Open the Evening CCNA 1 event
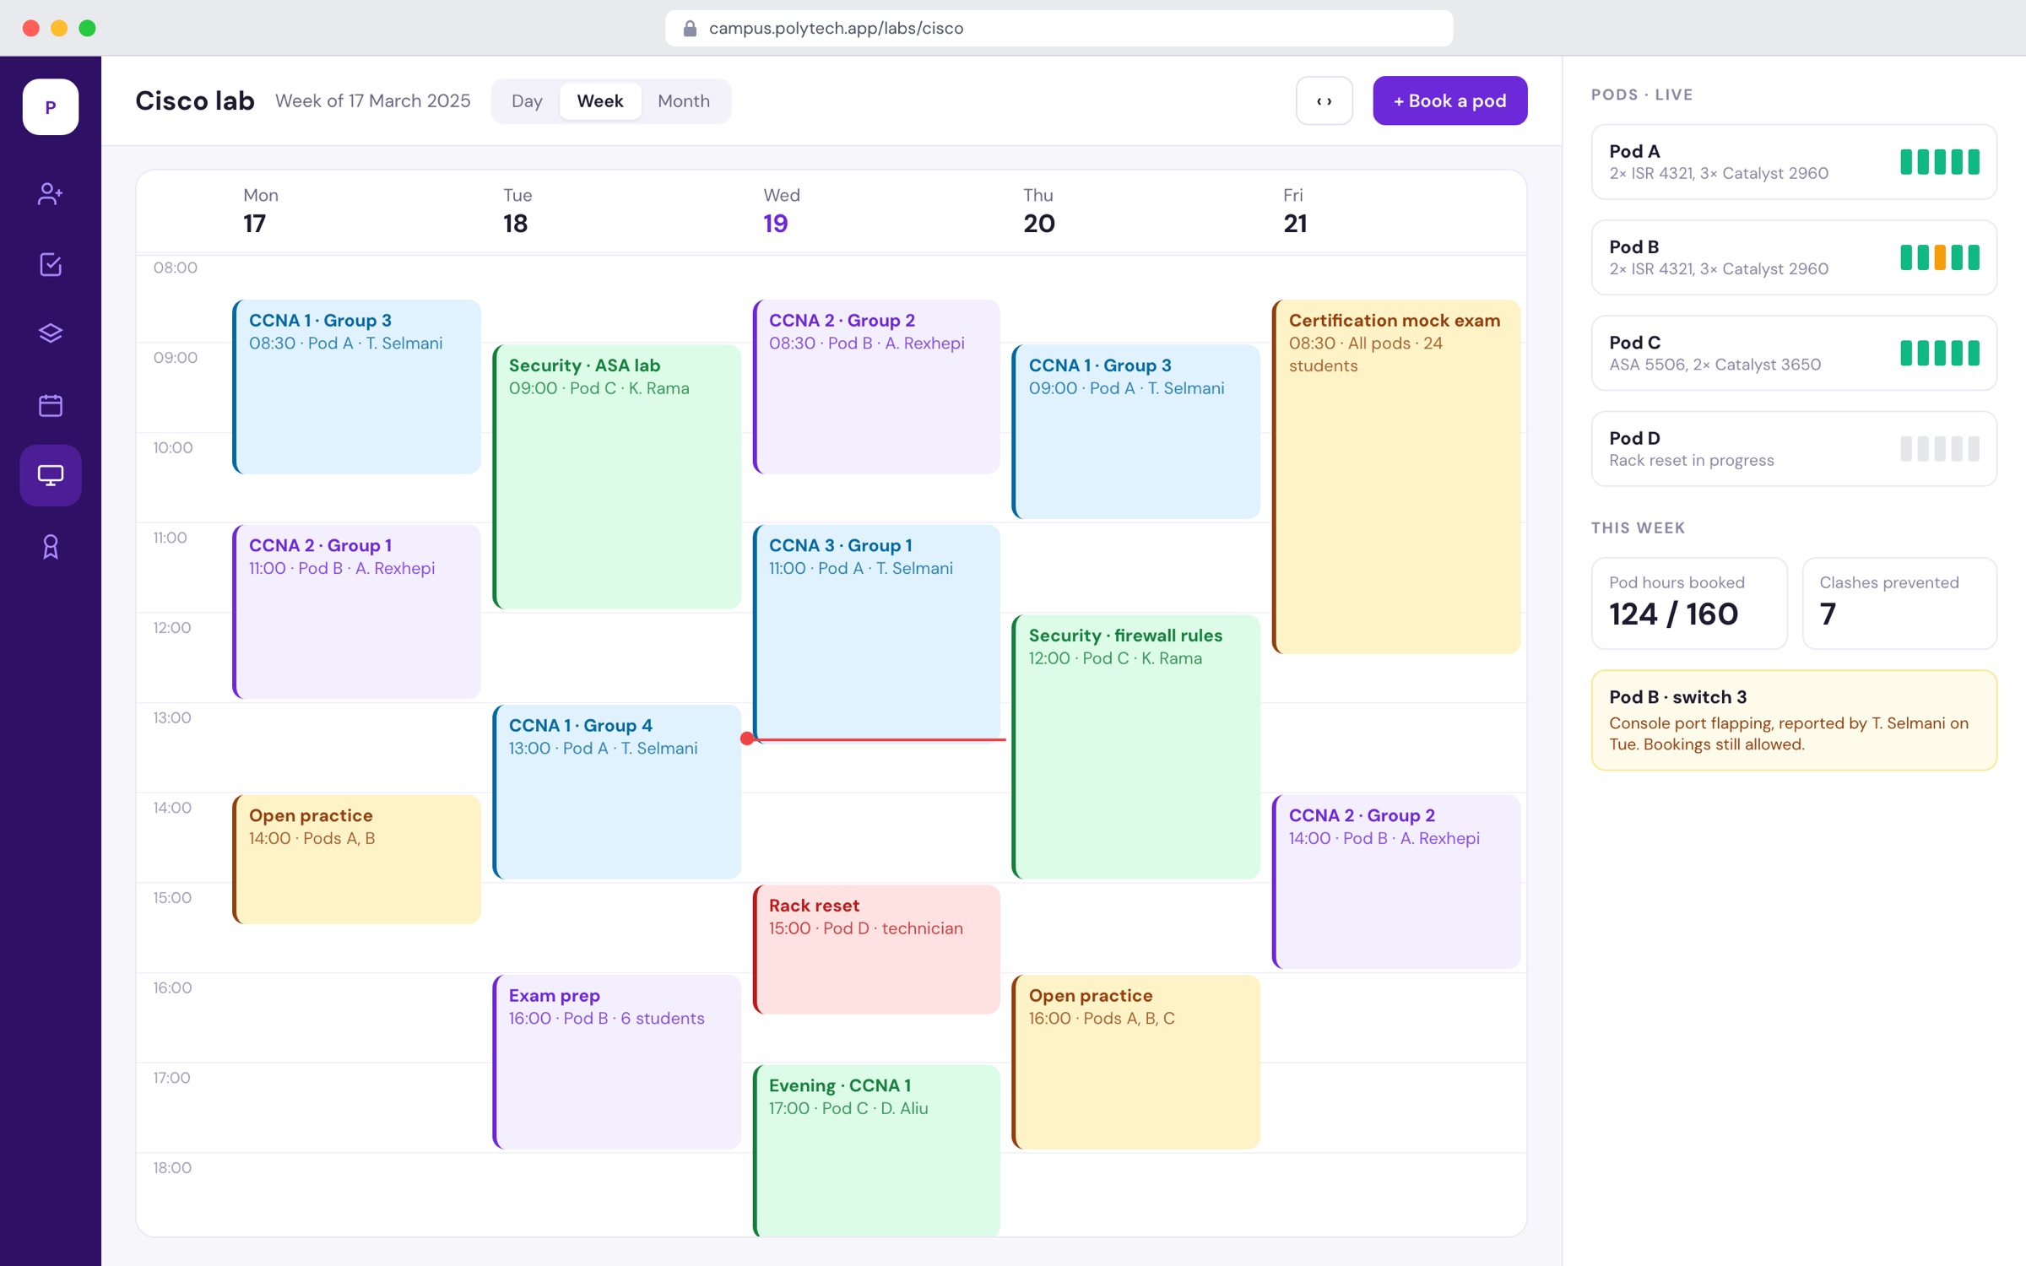 pos(877,1151)
